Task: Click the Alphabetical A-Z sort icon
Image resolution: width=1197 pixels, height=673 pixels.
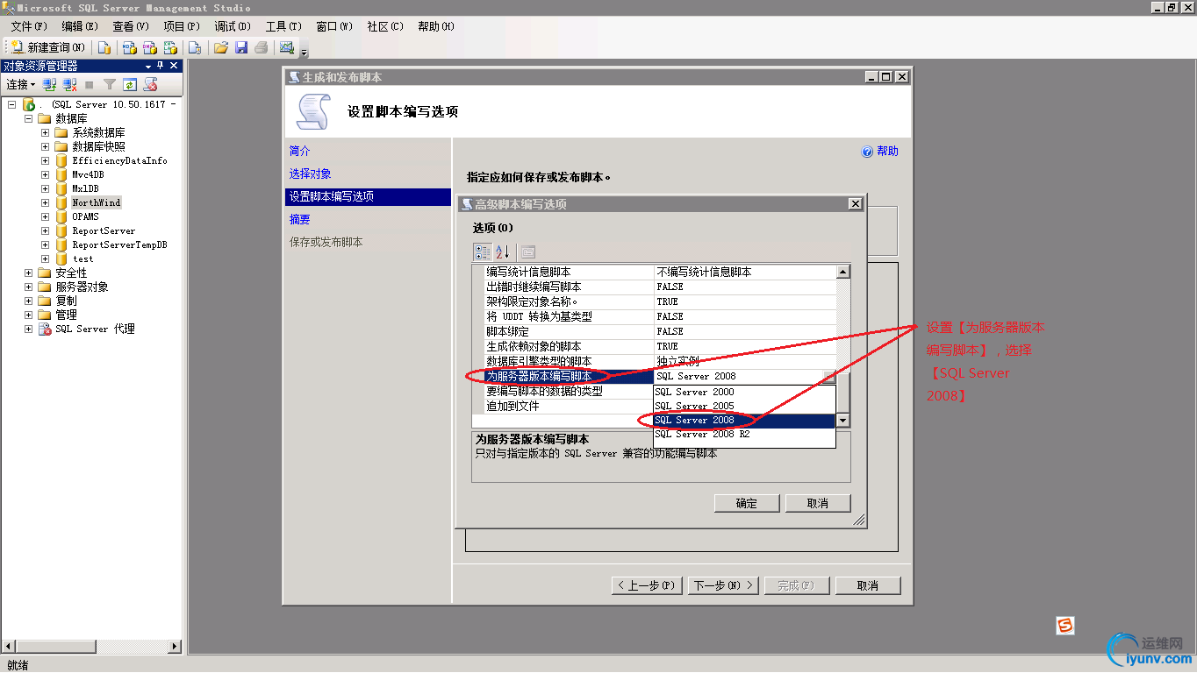Action: (x=502, y=252)
